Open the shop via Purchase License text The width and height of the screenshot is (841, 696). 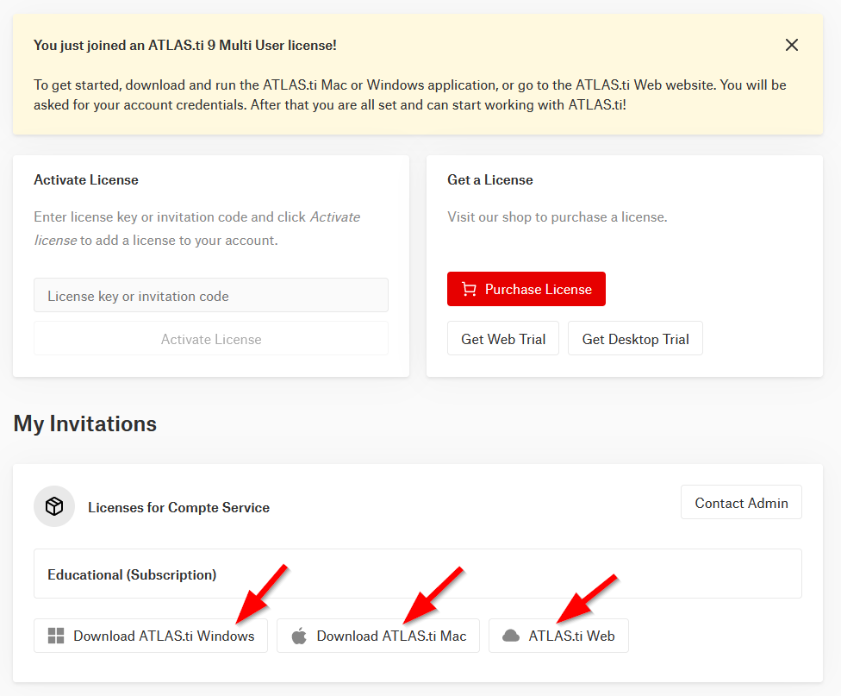[x=539, y=290]
